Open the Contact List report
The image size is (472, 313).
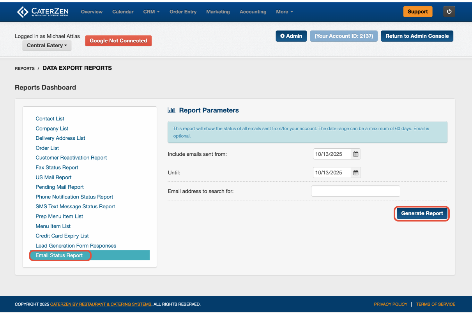(50, 119)
